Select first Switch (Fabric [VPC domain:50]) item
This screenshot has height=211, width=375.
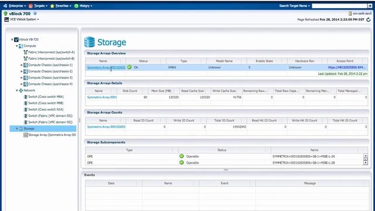(50, 116)
